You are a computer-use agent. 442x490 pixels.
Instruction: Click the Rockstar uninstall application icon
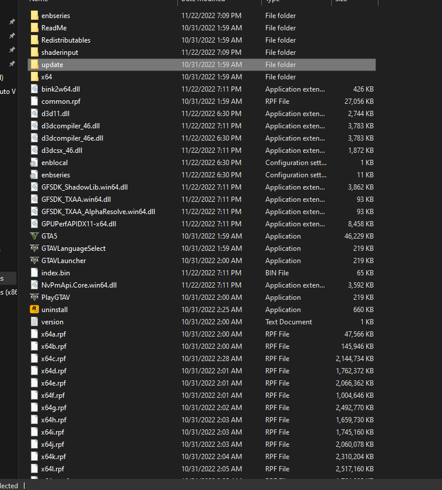point(34,310)
